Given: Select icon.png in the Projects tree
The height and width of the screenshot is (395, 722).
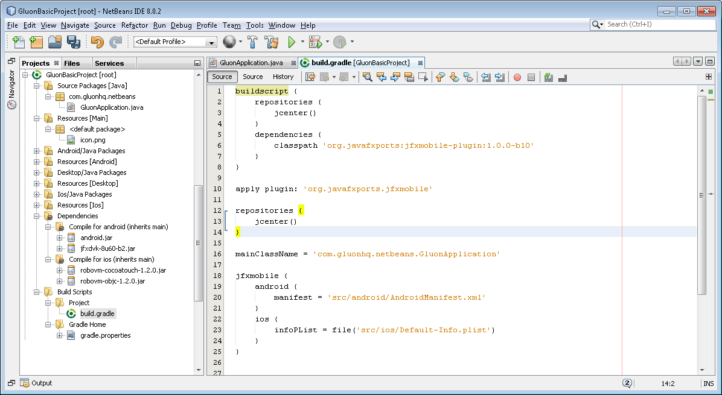Looking at the screenshot, I should [92, 141].
